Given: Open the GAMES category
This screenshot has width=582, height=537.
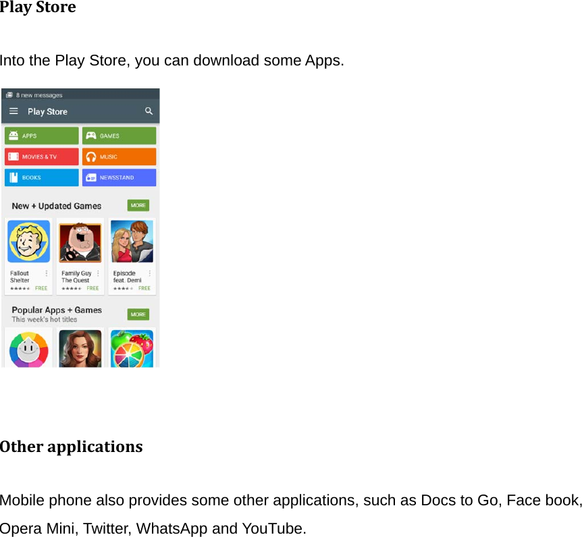Looking at the screenshot, I should 119,135.
